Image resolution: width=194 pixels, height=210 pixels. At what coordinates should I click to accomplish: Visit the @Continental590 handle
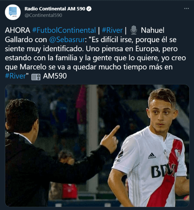tap(43, 15)
